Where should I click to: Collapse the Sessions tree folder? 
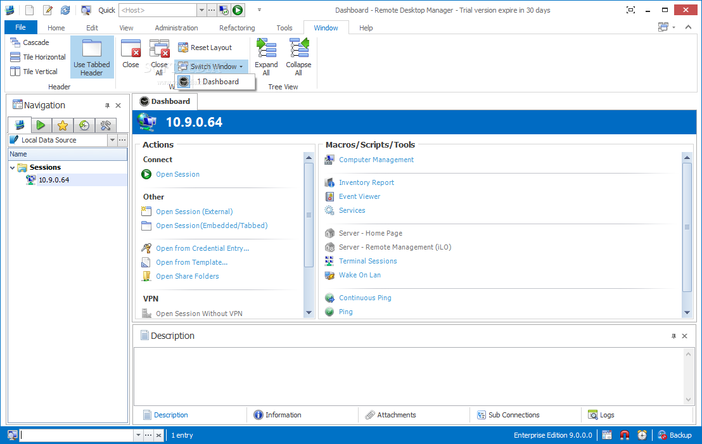pyautogui.click(x=13, y=168)
